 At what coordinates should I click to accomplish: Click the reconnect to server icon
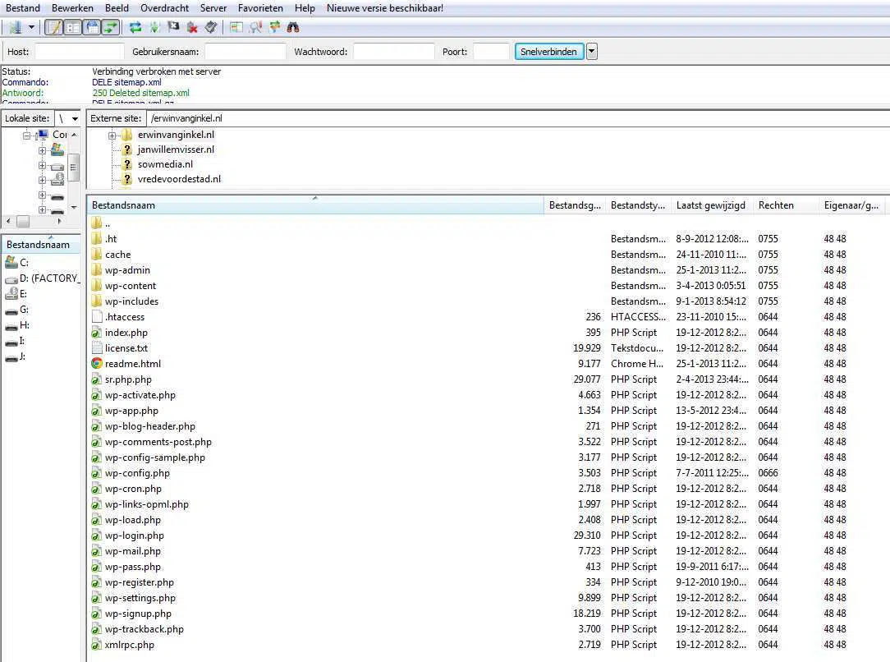(x=211, y=27)
